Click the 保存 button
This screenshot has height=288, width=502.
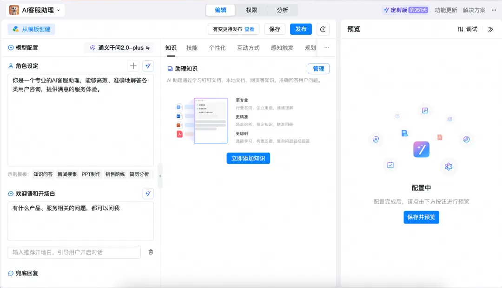(275, 29)
